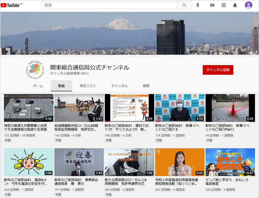Open the 4:14 masked speaker thumbnail
Viewport: 259px width, 198px height.
[180, 108]
